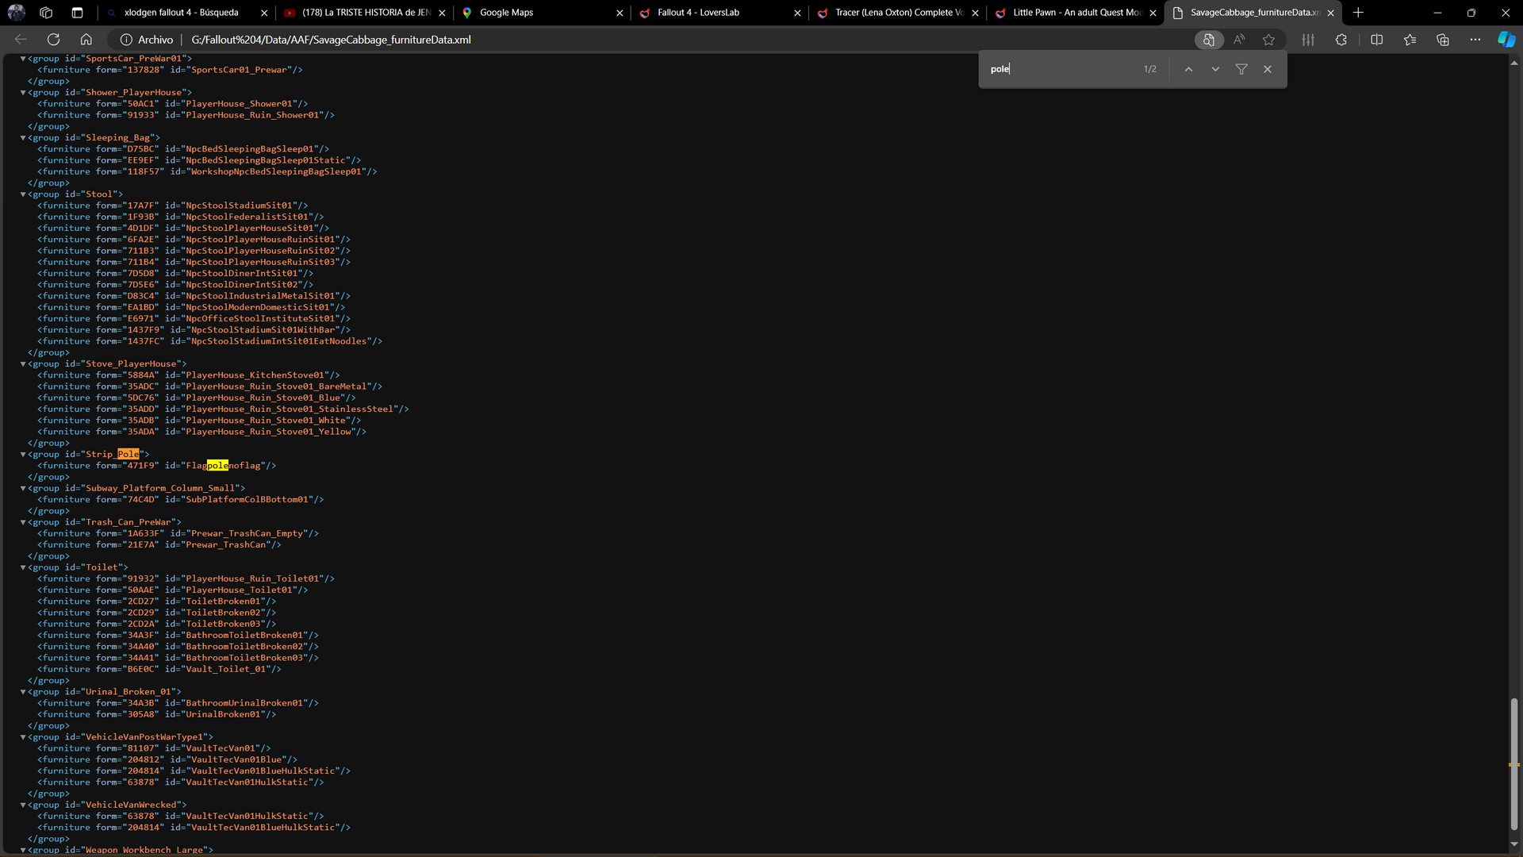Collapse the Toilet group node
The height and width of the screenshot is (857, 1523).
[23, 567]
